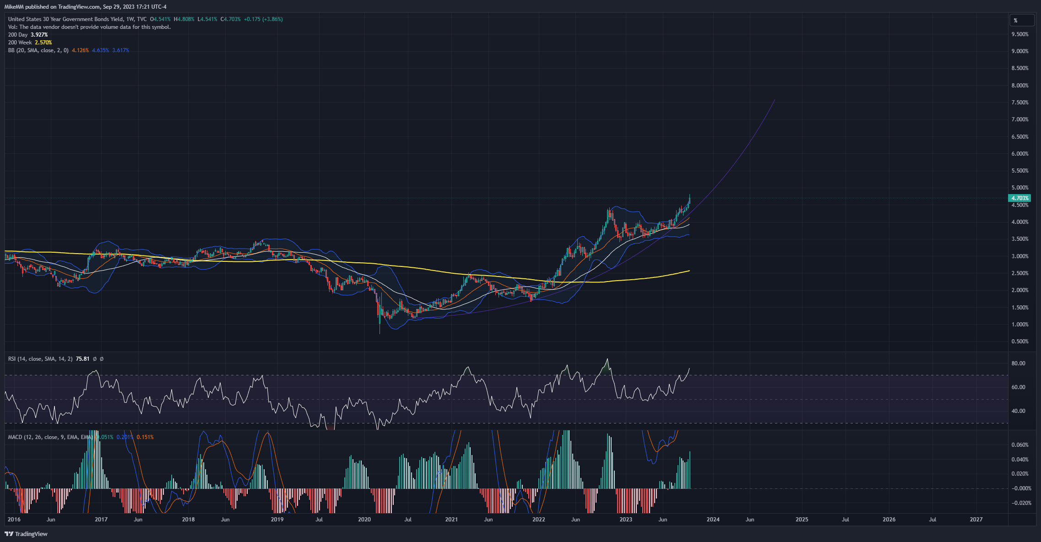The width and height of the screenshot is (1041, 542).
Task: Click the 200 Week value 2.570%
Action: [x=43, y=43]
